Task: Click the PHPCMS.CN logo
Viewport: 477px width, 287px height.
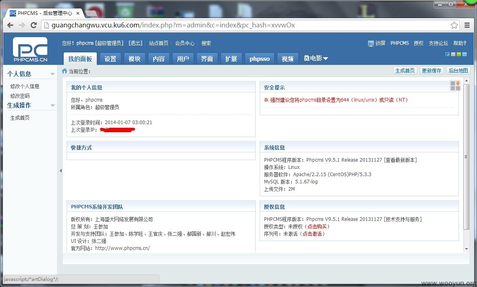Action: tap(30, 49)
